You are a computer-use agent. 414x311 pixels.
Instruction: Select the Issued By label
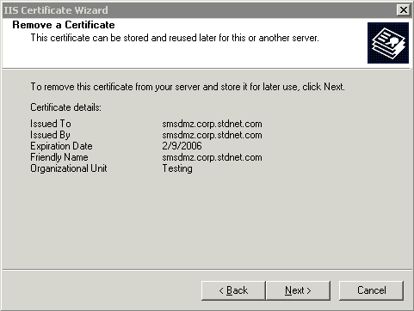[50, 135]
